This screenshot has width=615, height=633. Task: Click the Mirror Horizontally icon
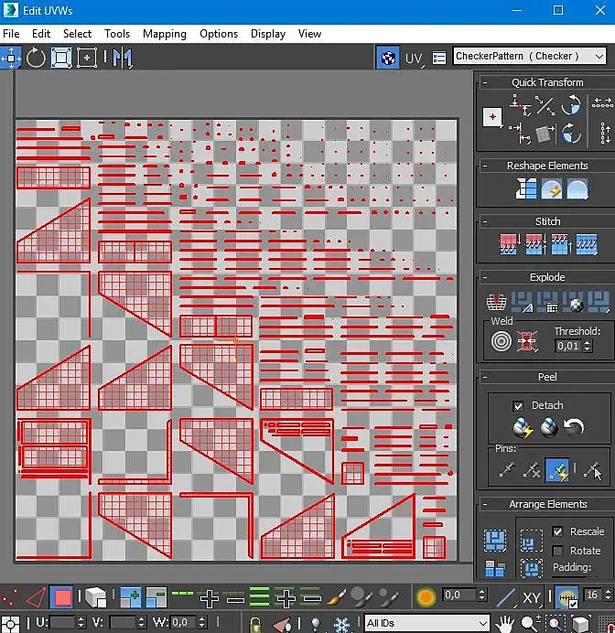pos(123,58)
